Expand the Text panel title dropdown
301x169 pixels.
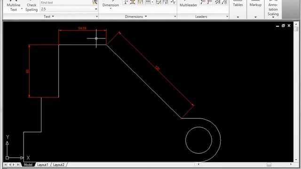coord(53,16)
